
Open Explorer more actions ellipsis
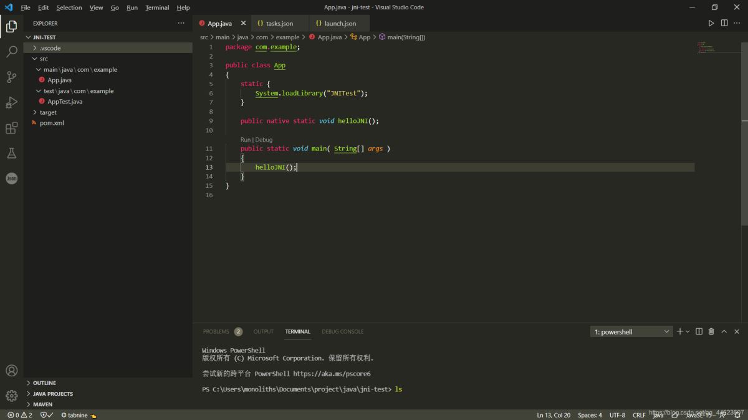181,23
